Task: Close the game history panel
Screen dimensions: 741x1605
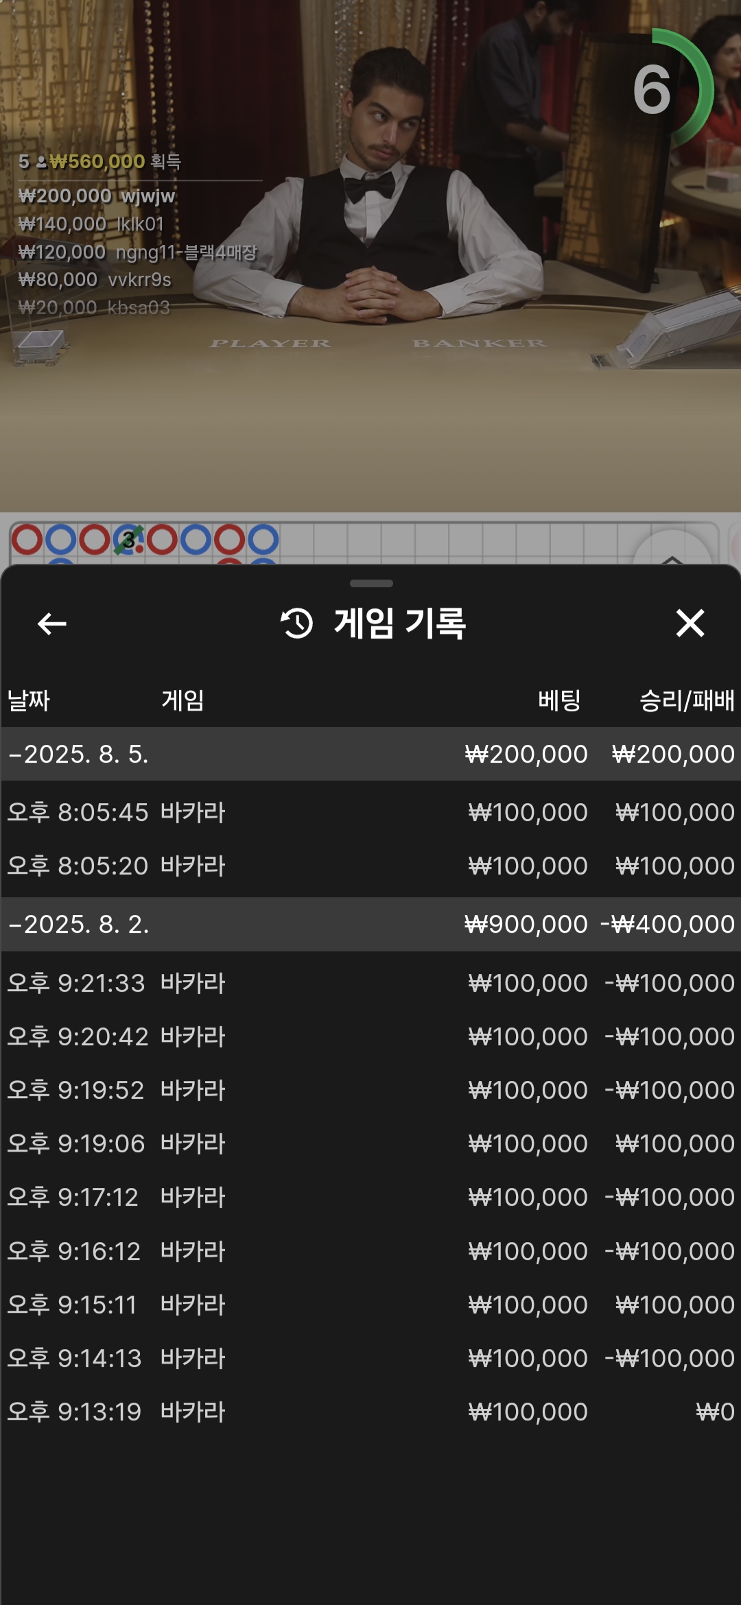Action: (x=690, y=623)
